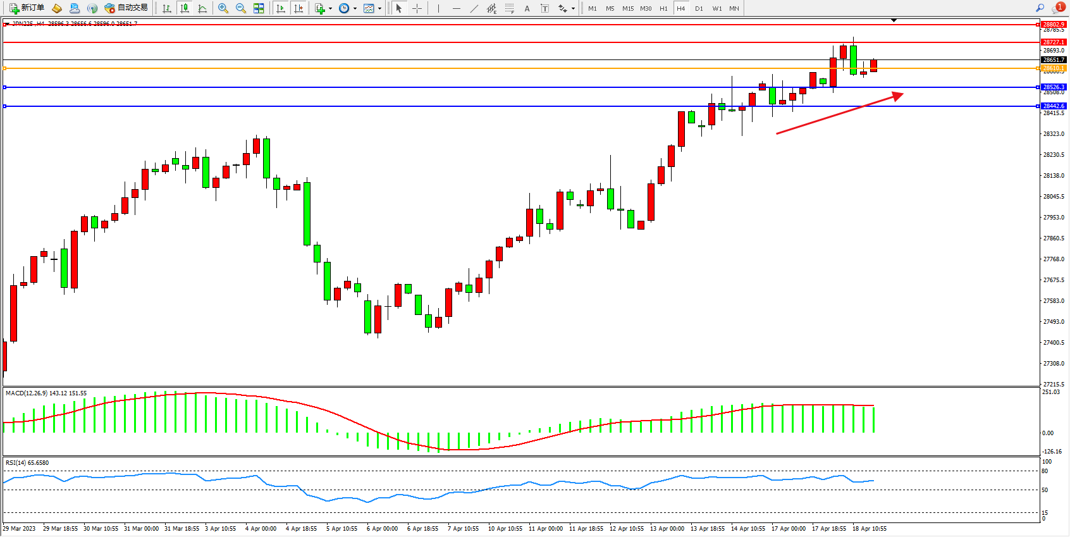Pick the text label tool
The height and width of the screenshot is (537, 1070).
(x=527, y=8)
